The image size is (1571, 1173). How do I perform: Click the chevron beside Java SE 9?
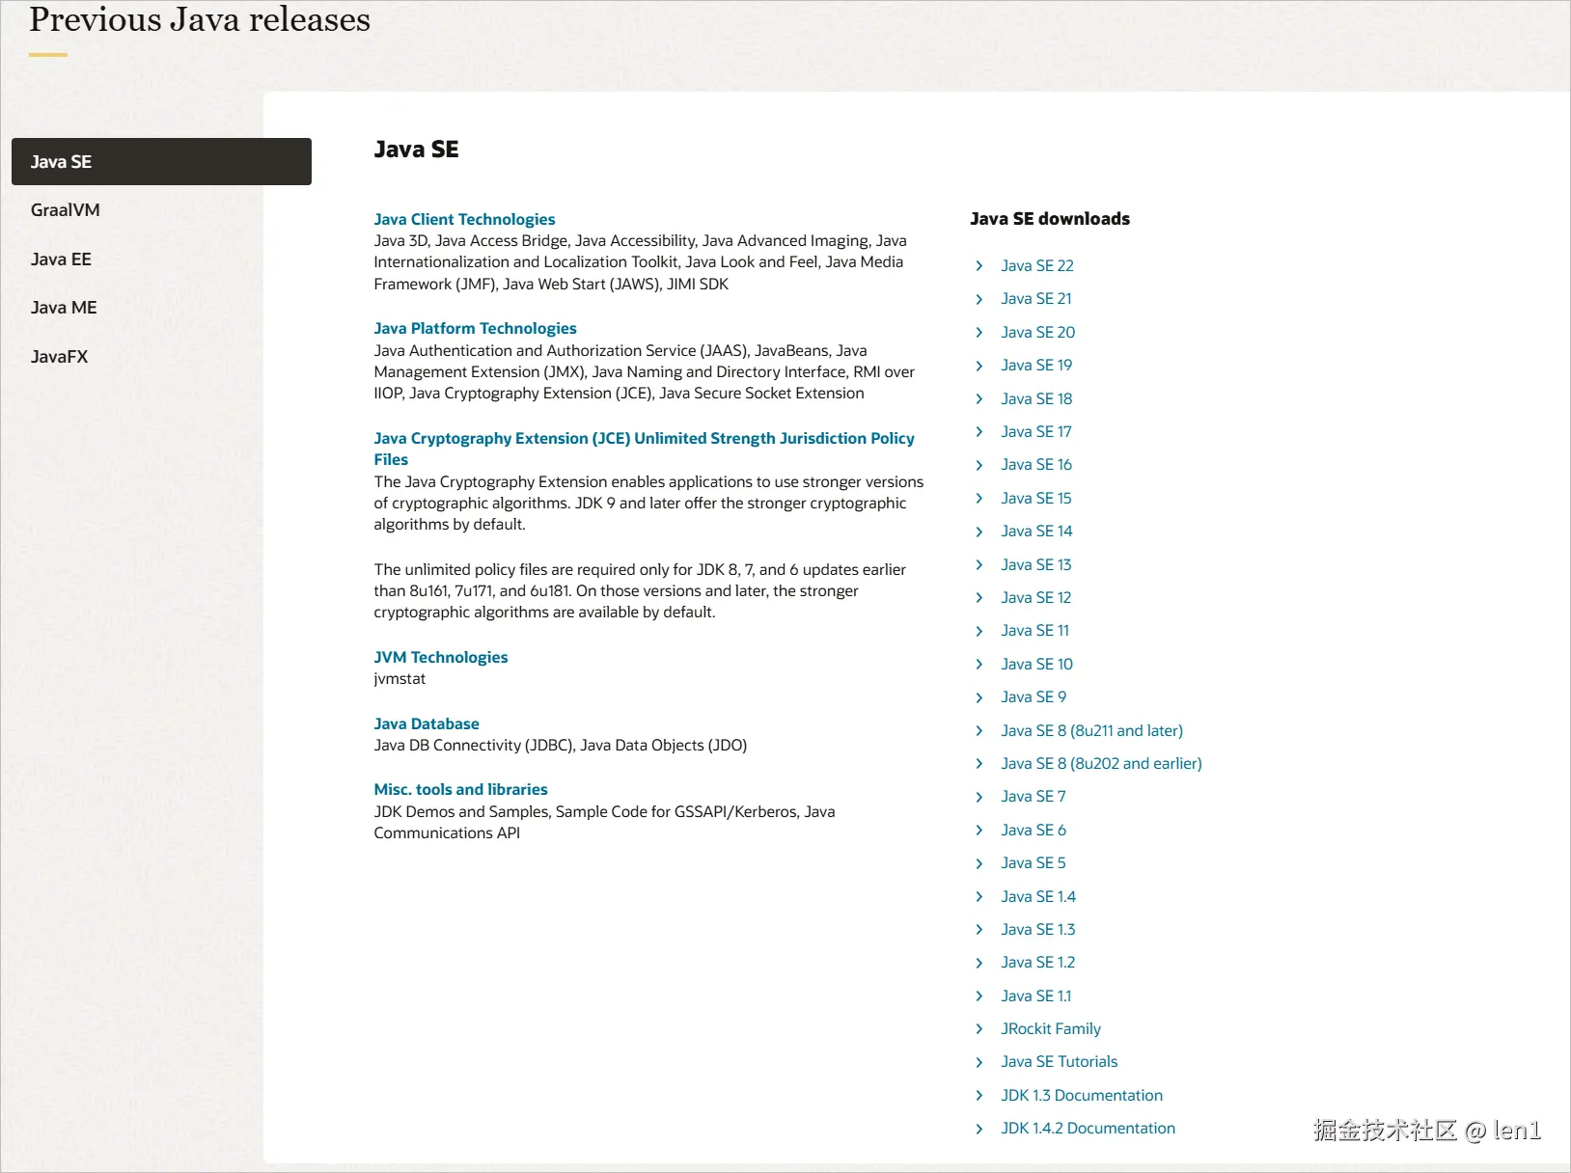point(978,697)
